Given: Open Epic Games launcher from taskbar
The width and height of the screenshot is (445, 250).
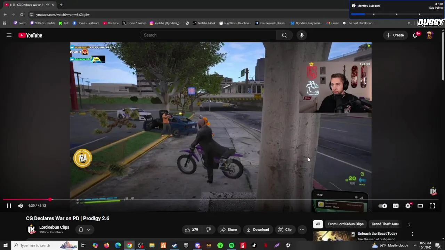Looking at the screenshot, I should click(186, 245).
